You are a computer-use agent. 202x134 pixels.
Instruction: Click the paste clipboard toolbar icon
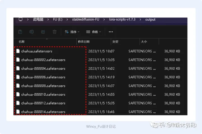tap(20, 32)
